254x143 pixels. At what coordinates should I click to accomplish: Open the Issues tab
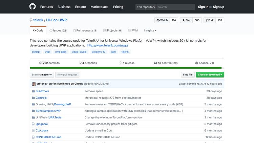(58, 30)
